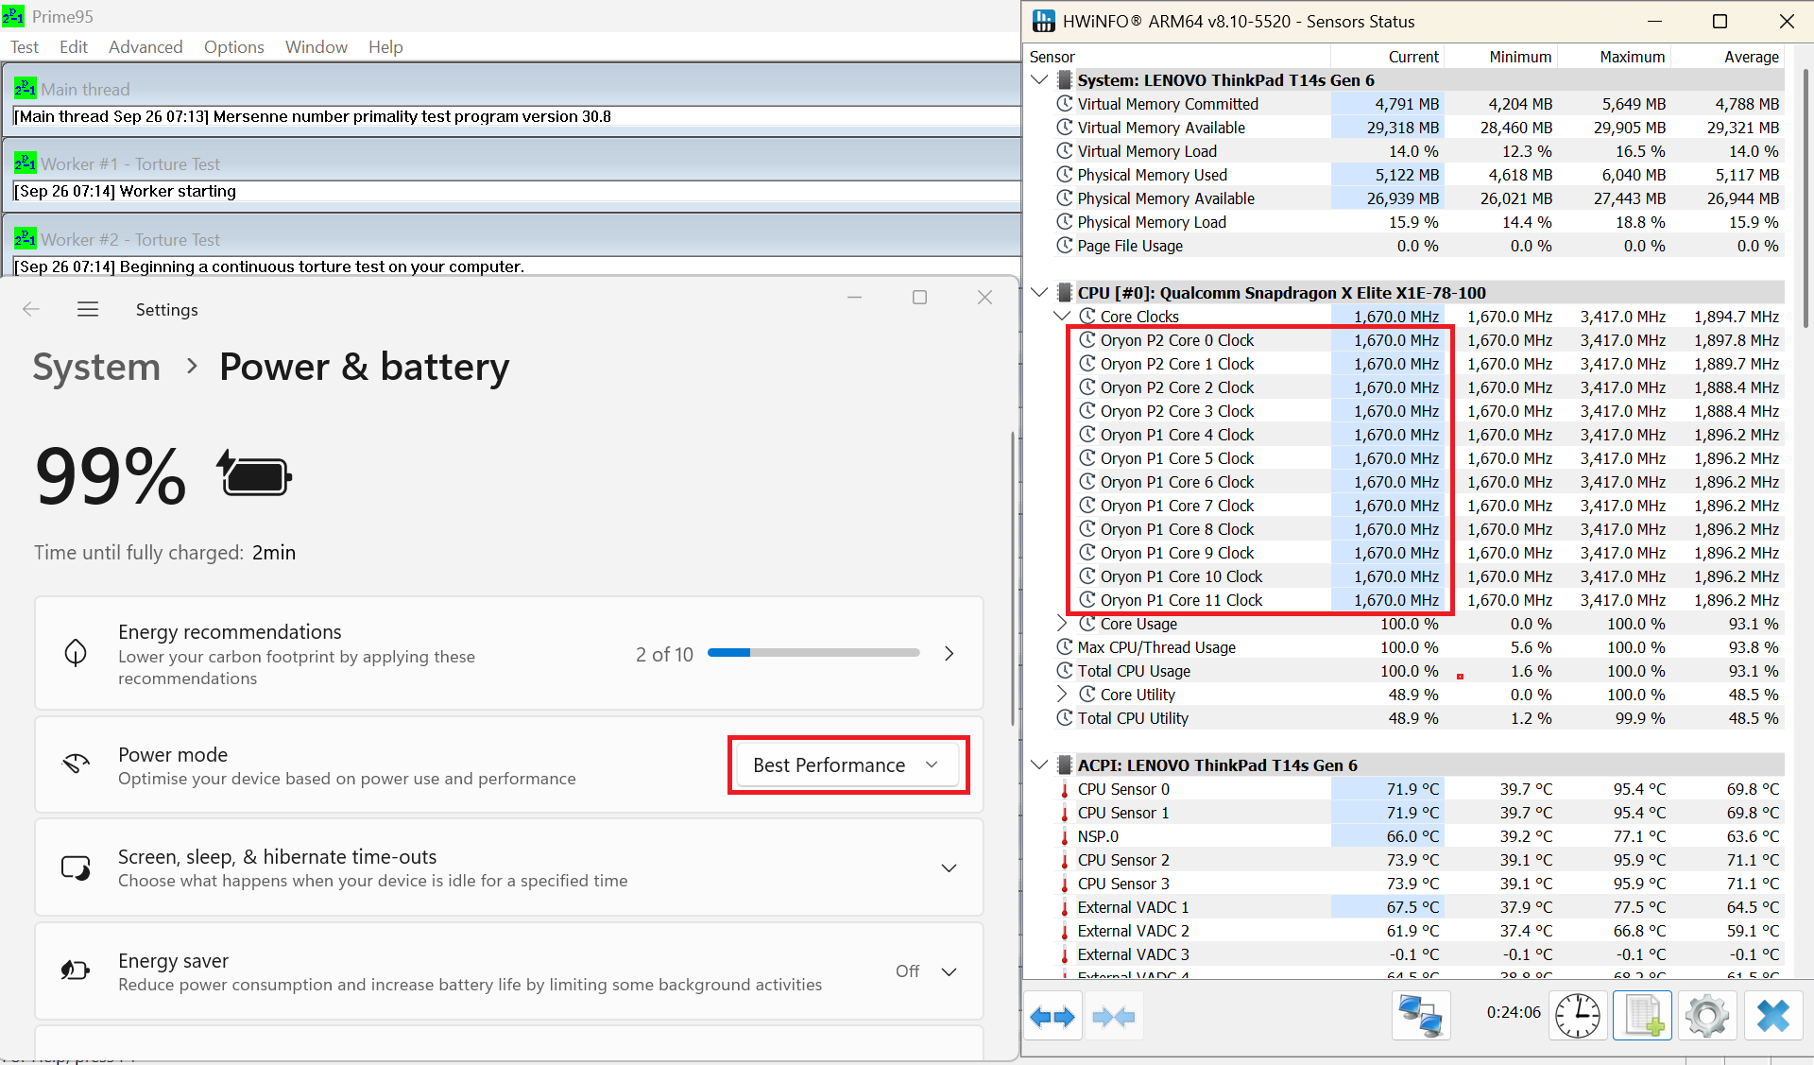The height and width of the screenshot is (1065, 1814).
Task: Click the charging battery icon beside 99%
Action: click(254, 473)
